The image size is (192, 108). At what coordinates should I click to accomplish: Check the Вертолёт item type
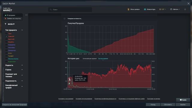point(6,39)
